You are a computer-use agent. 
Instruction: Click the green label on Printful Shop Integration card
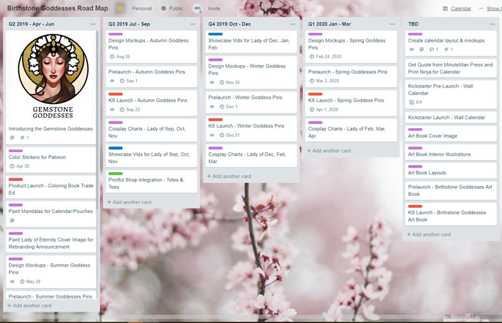pos(115,173)
